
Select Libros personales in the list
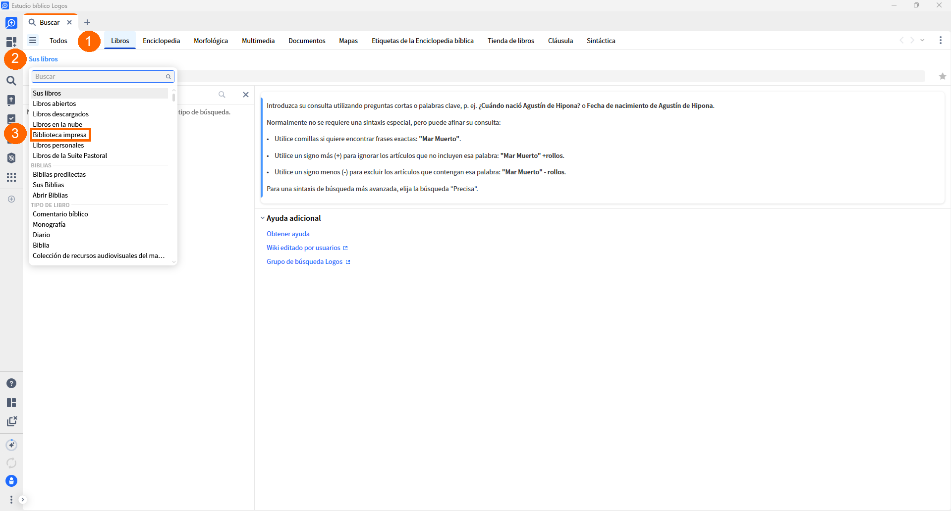[99, 145]
